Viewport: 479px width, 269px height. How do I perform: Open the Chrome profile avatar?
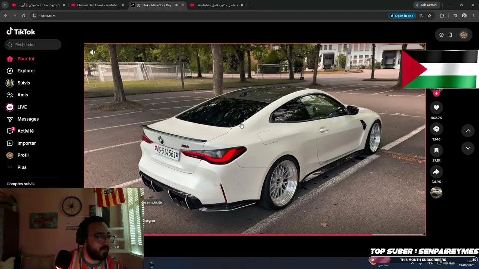[x=464, y=16]
